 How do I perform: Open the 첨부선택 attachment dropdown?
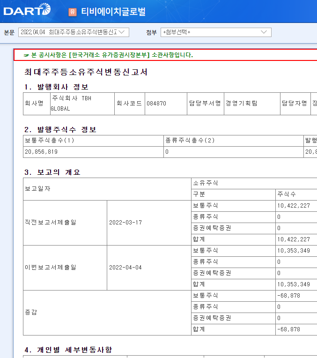coord(216,32)
